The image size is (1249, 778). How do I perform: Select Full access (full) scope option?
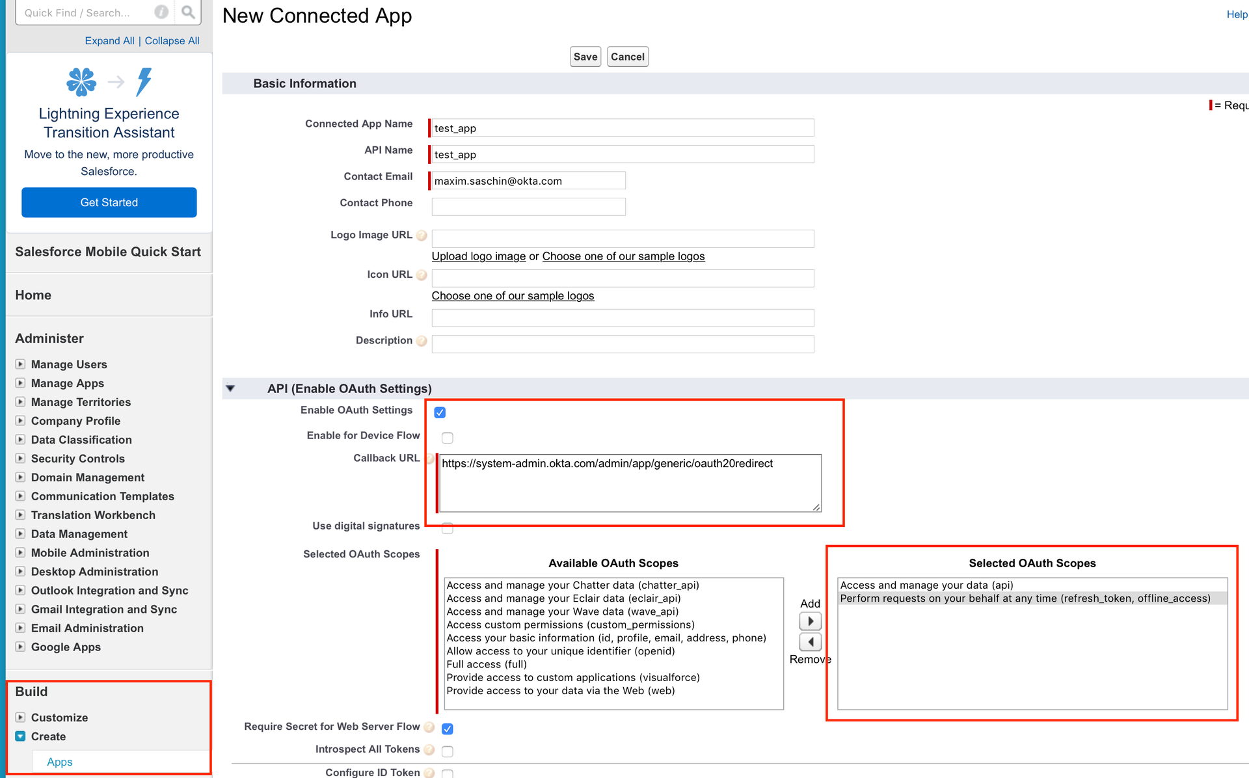click(x=486, y=664)
